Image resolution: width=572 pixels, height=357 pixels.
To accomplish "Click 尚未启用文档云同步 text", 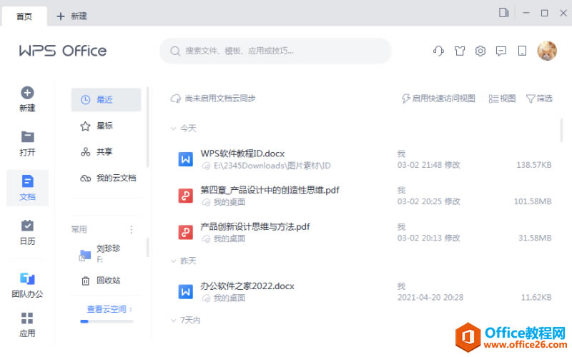I will (220, 99).
